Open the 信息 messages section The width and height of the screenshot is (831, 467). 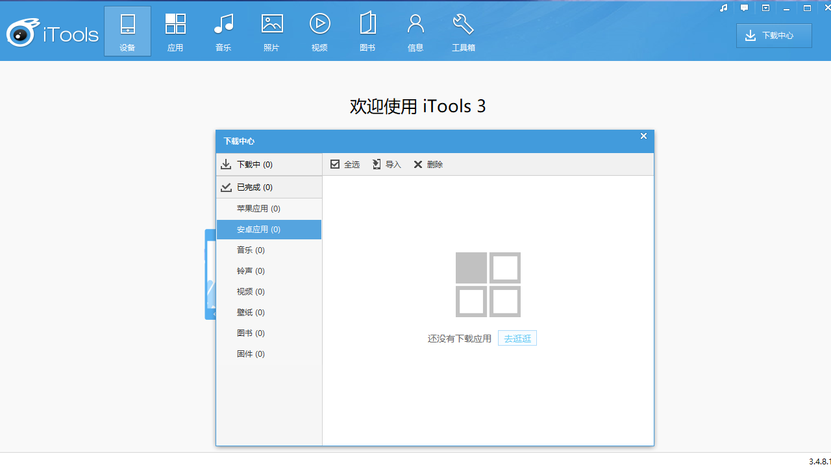pos(415,30)
